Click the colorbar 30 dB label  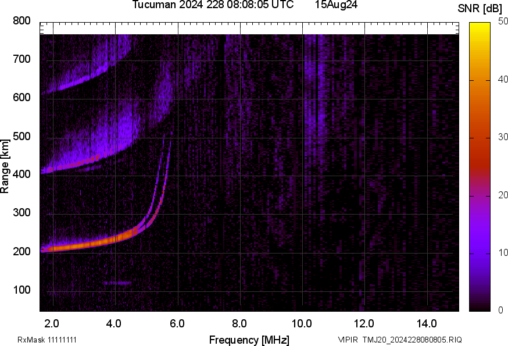[503, 137]
